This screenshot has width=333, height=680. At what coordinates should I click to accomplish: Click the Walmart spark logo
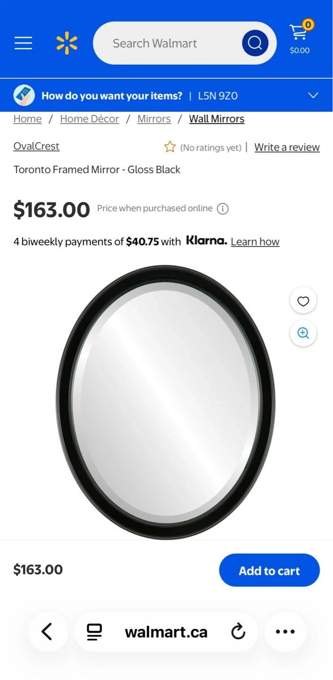pyautogui.click(x=67, y=43)
